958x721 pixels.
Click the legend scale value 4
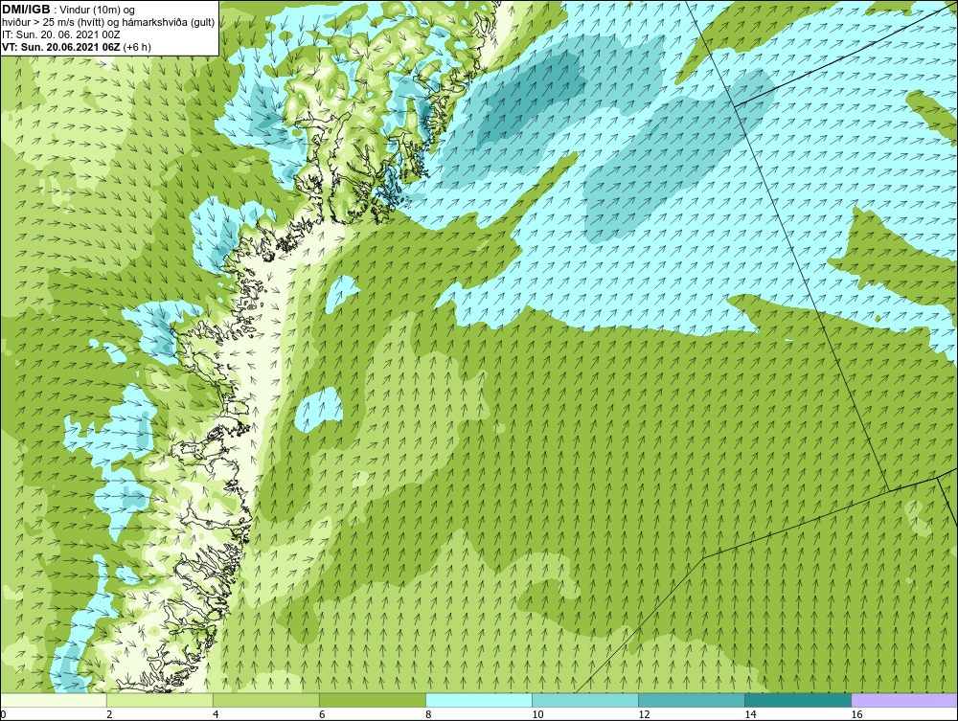pos(215,714)
